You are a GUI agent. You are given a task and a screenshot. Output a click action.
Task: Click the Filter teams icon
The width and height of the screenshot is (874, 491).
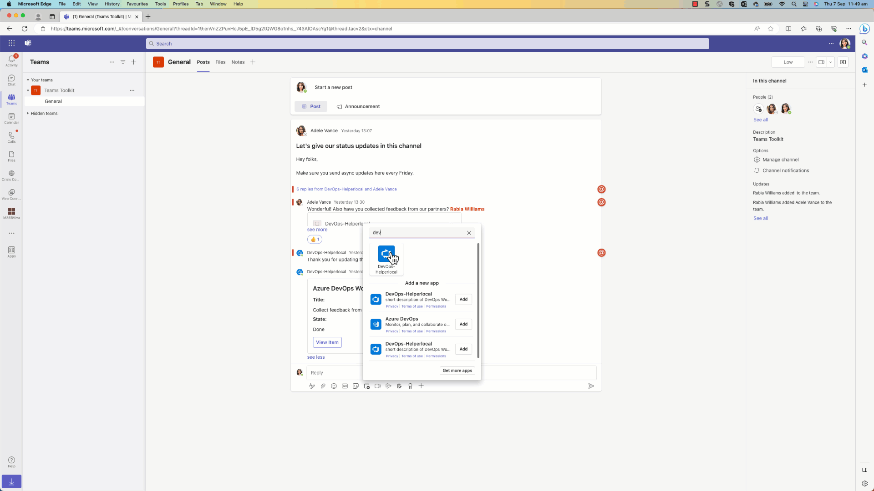pyautogui.click(x=123, y=62)
